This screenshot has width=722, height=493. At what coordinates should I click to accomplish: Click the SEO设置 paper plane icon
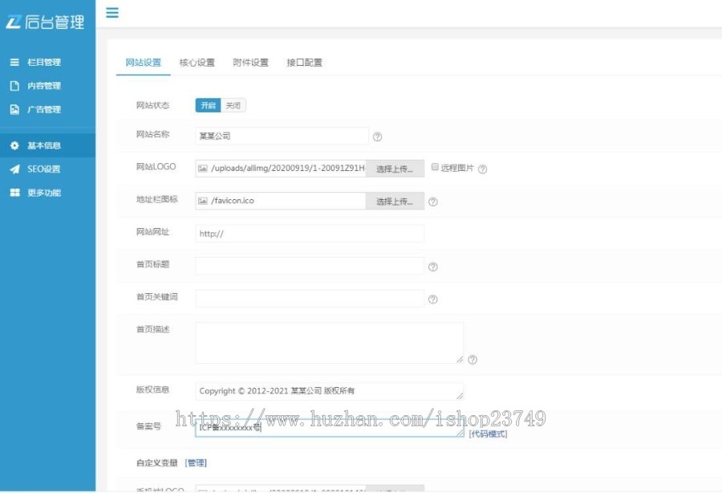point(14,169)
